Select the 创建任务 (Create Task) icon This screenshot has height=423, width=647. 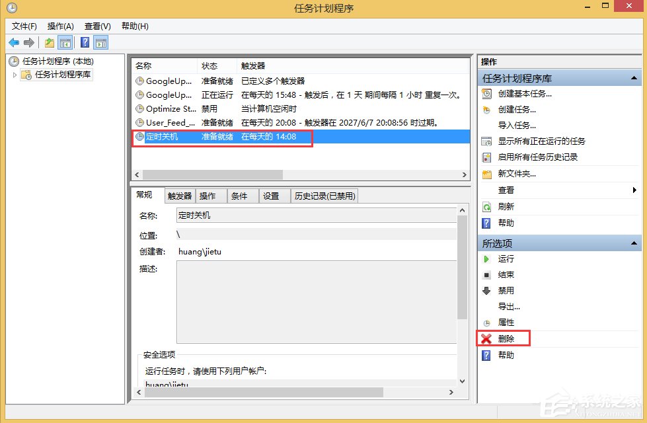pos(487,109)
